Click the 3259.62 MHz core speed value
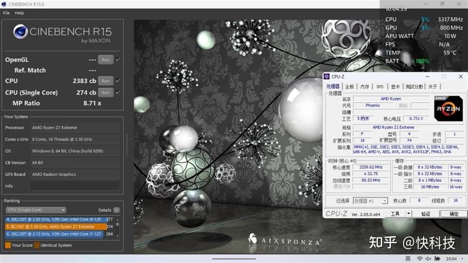 [371, 167]
